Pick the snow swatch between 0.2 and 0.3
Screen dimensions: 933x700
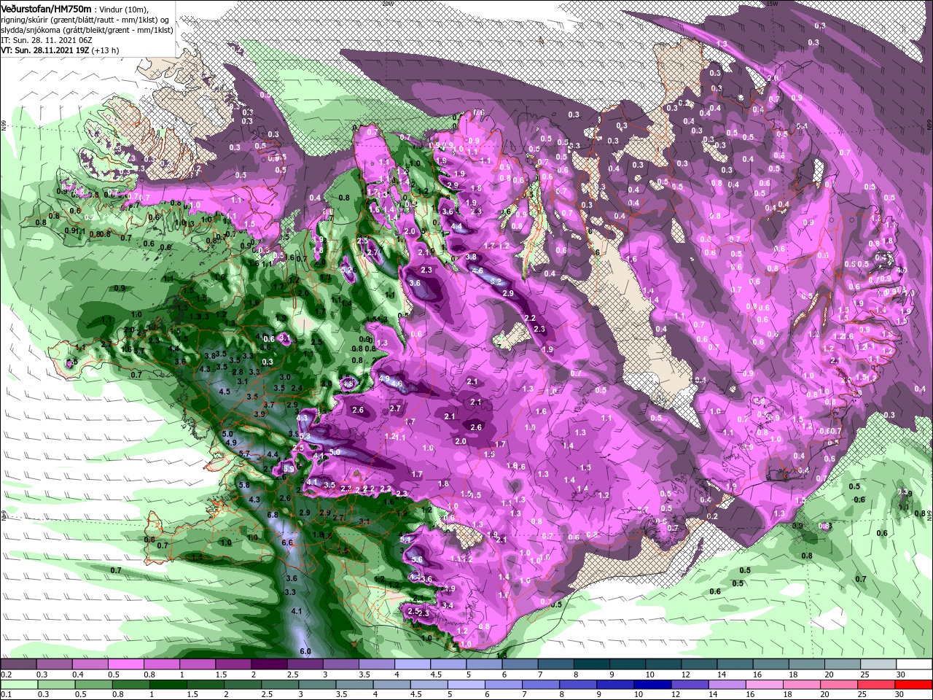(x=18, y=664)
